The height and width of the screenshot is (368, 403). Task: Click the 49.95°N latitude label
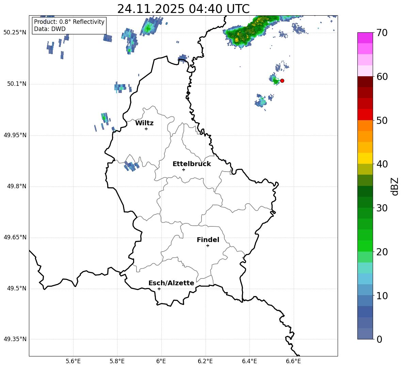[15, 135]
